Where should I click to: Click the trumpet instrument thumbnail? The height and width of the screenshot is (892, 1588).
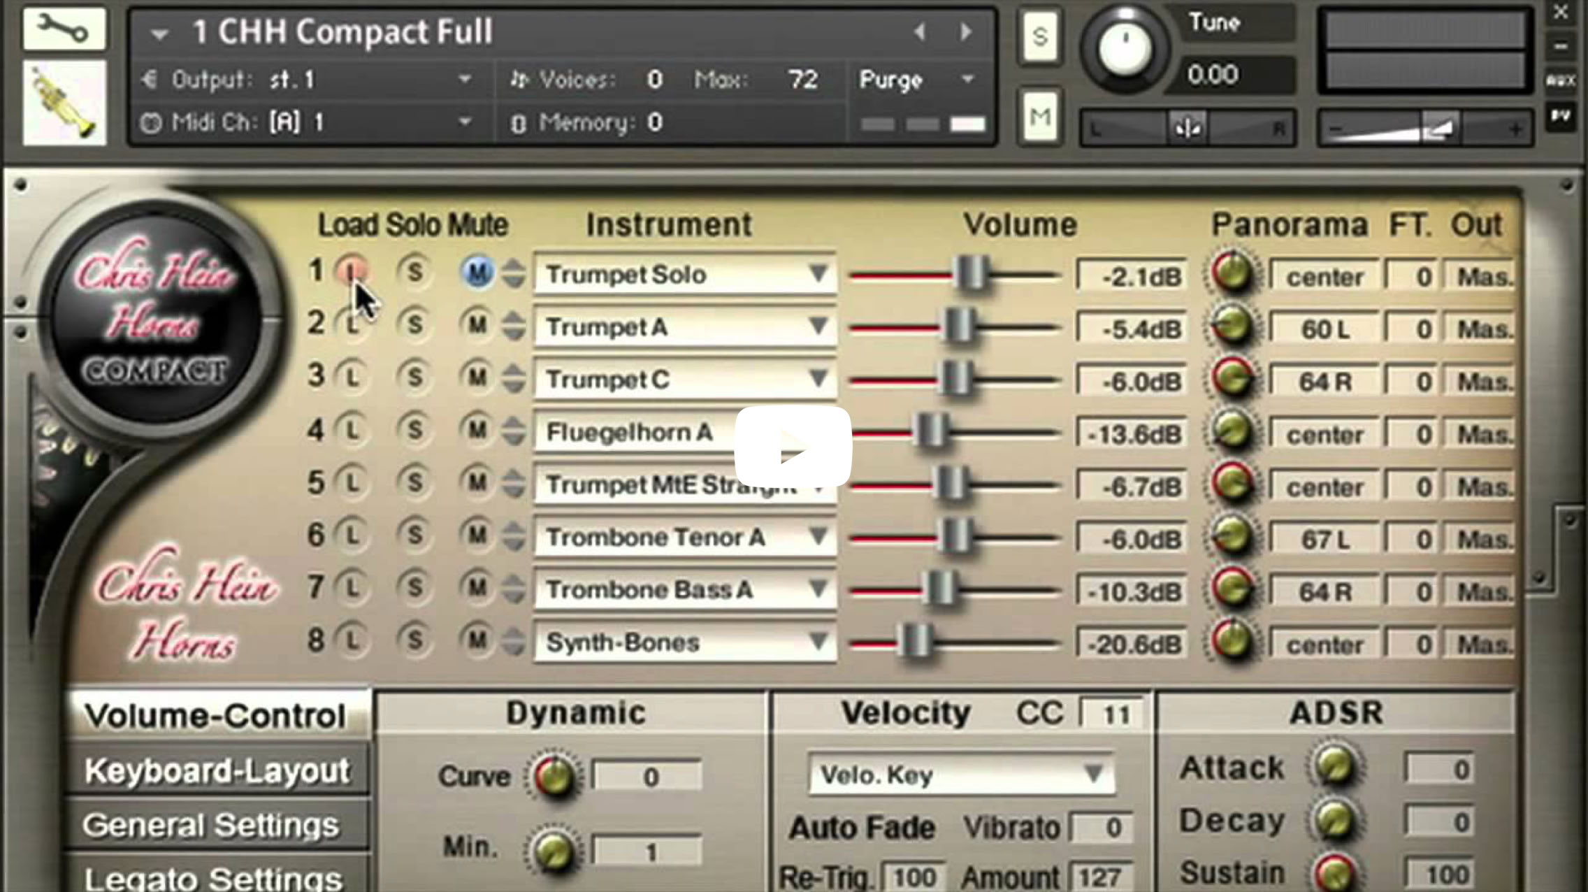pyautogui.click(x=64, y=103)
